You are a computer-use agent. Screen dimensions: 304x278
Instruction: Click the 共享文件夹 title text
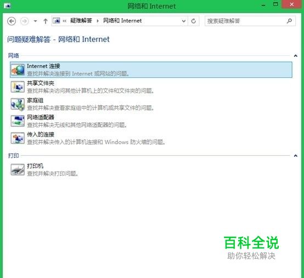[41, 83]
